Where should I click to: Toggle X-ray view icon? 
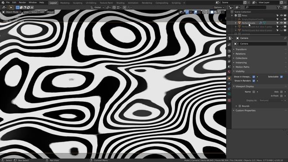pyautogui.click(x=203, y=12)
